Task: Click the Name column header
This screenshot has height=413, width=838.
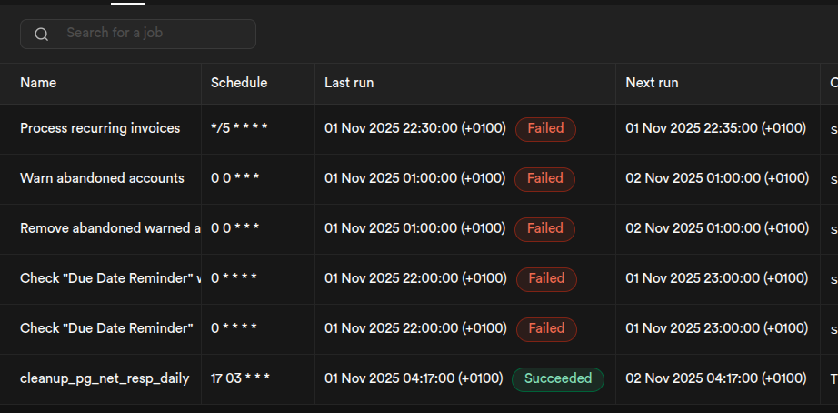Action: coord(38,83)
